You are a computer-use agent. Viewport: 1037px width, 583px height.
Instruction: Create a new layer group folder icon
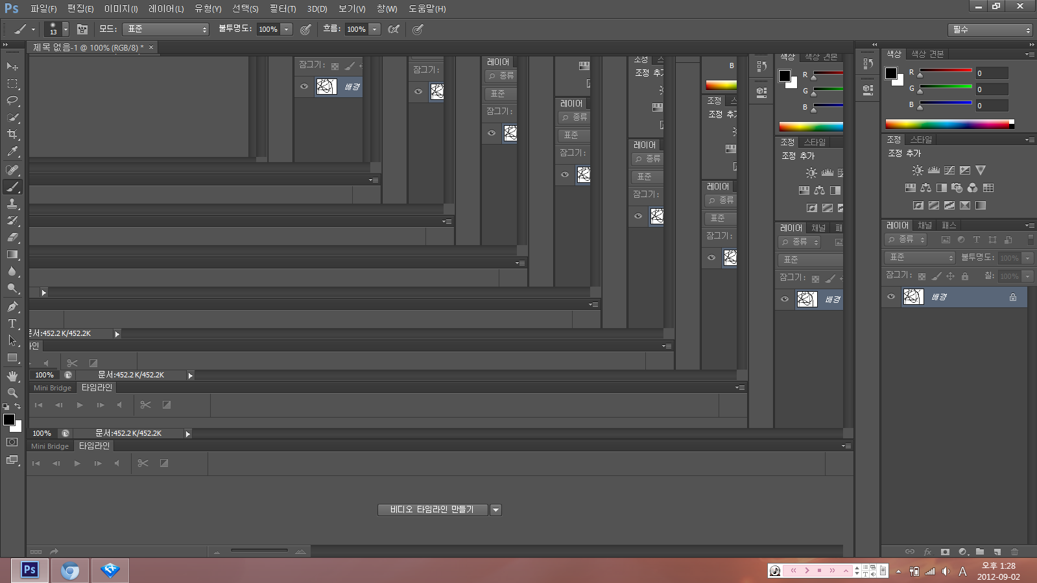click(x=980, y=552)
